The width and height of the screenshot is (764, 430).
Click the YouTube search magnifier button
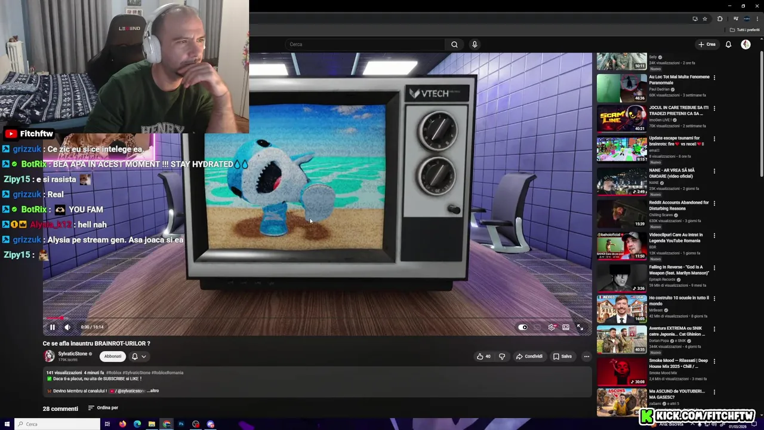coord(454,44)
